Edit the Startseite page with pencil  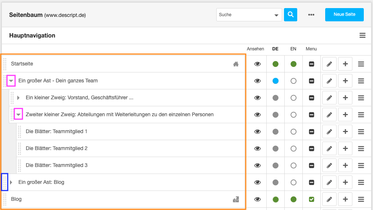click(x=329, y=64)
